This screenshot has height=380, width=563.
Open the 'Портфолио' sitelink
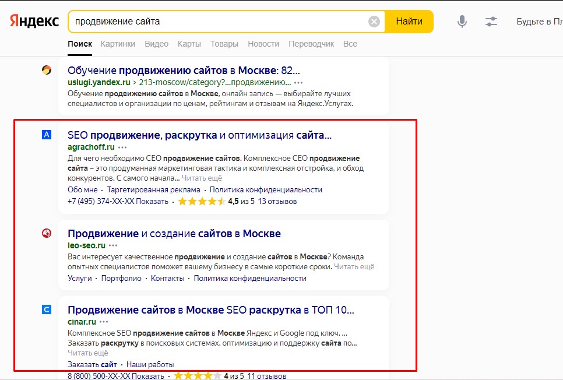[121, 279]
